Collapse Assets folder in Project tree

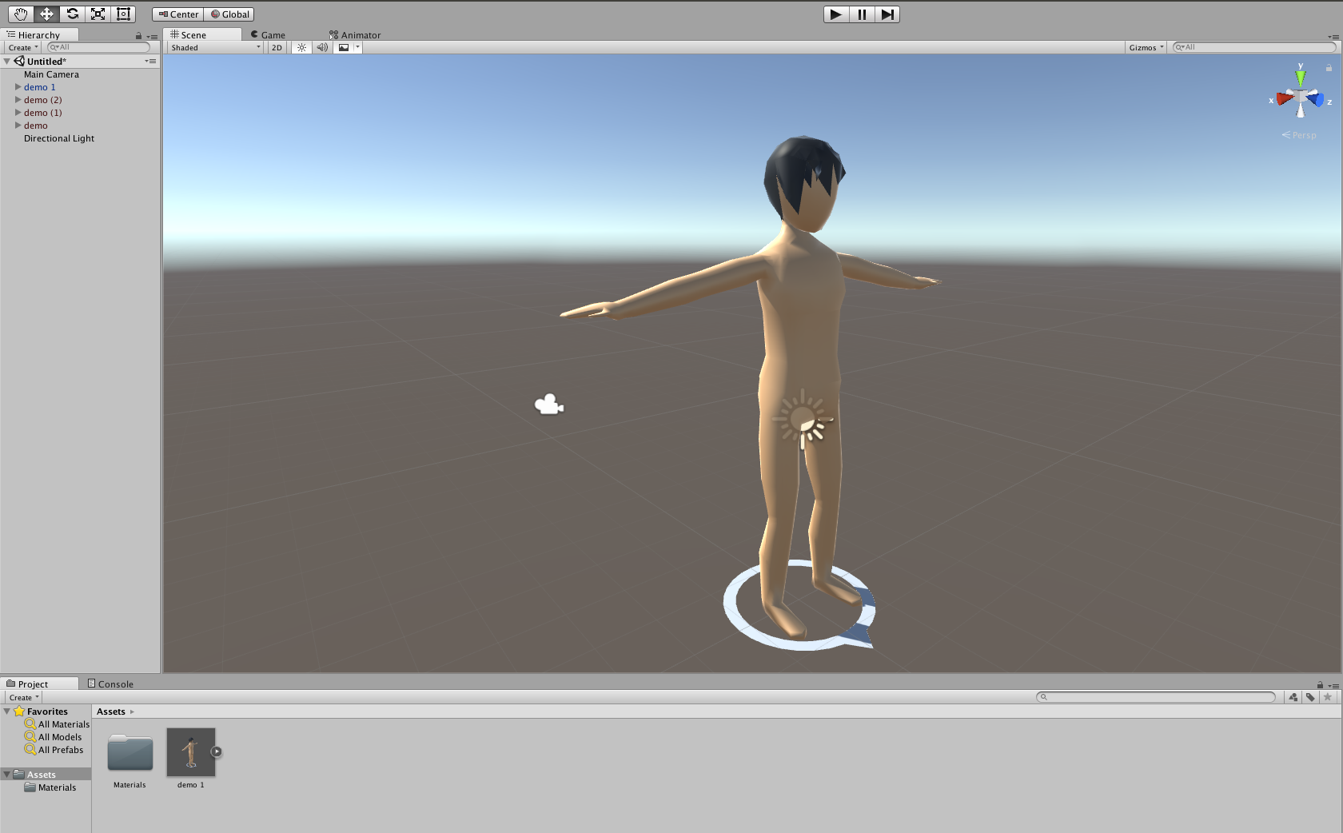[7, 774]
